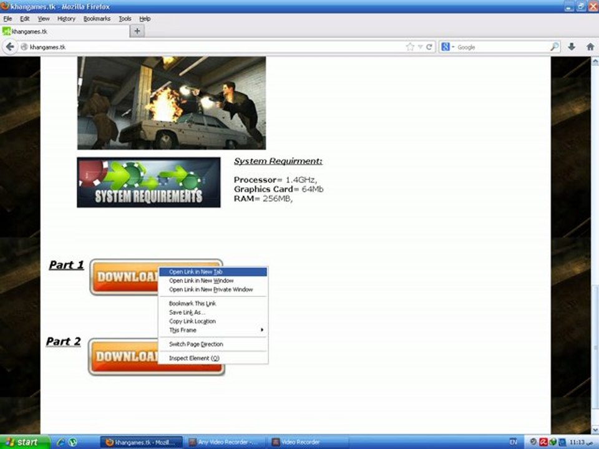Open the File menu

coord(7,18)
